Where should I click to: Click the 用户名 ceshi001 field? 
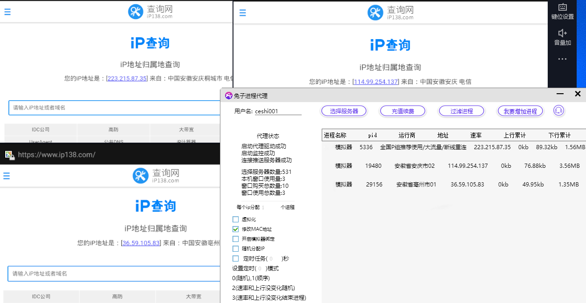point(277,111)
